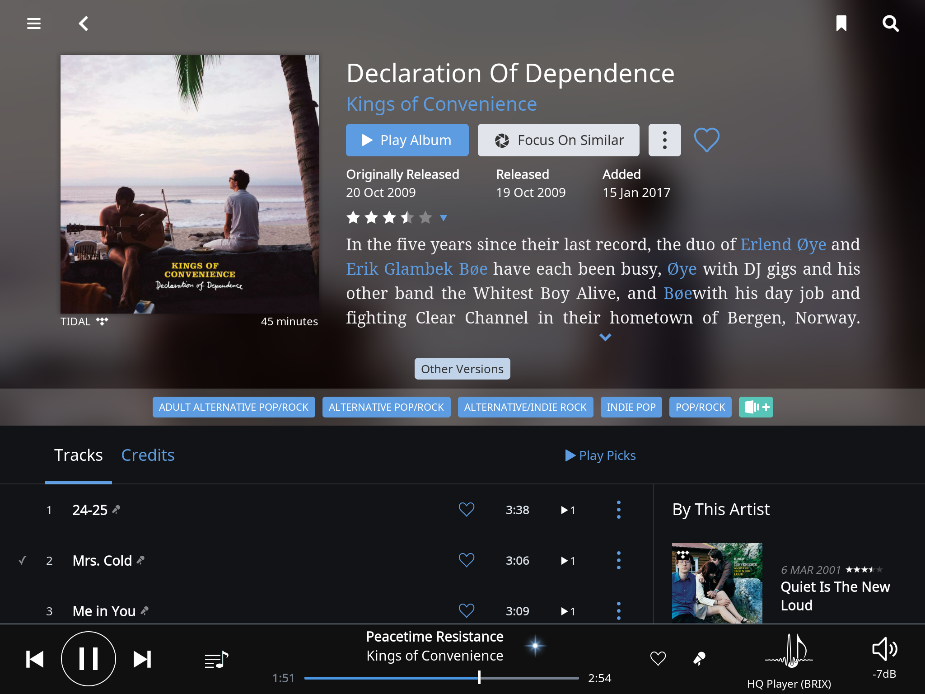Click the total time 2:54

coord(599,678)
